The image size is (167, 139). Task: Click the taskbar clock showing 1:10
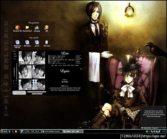[163, 131]
